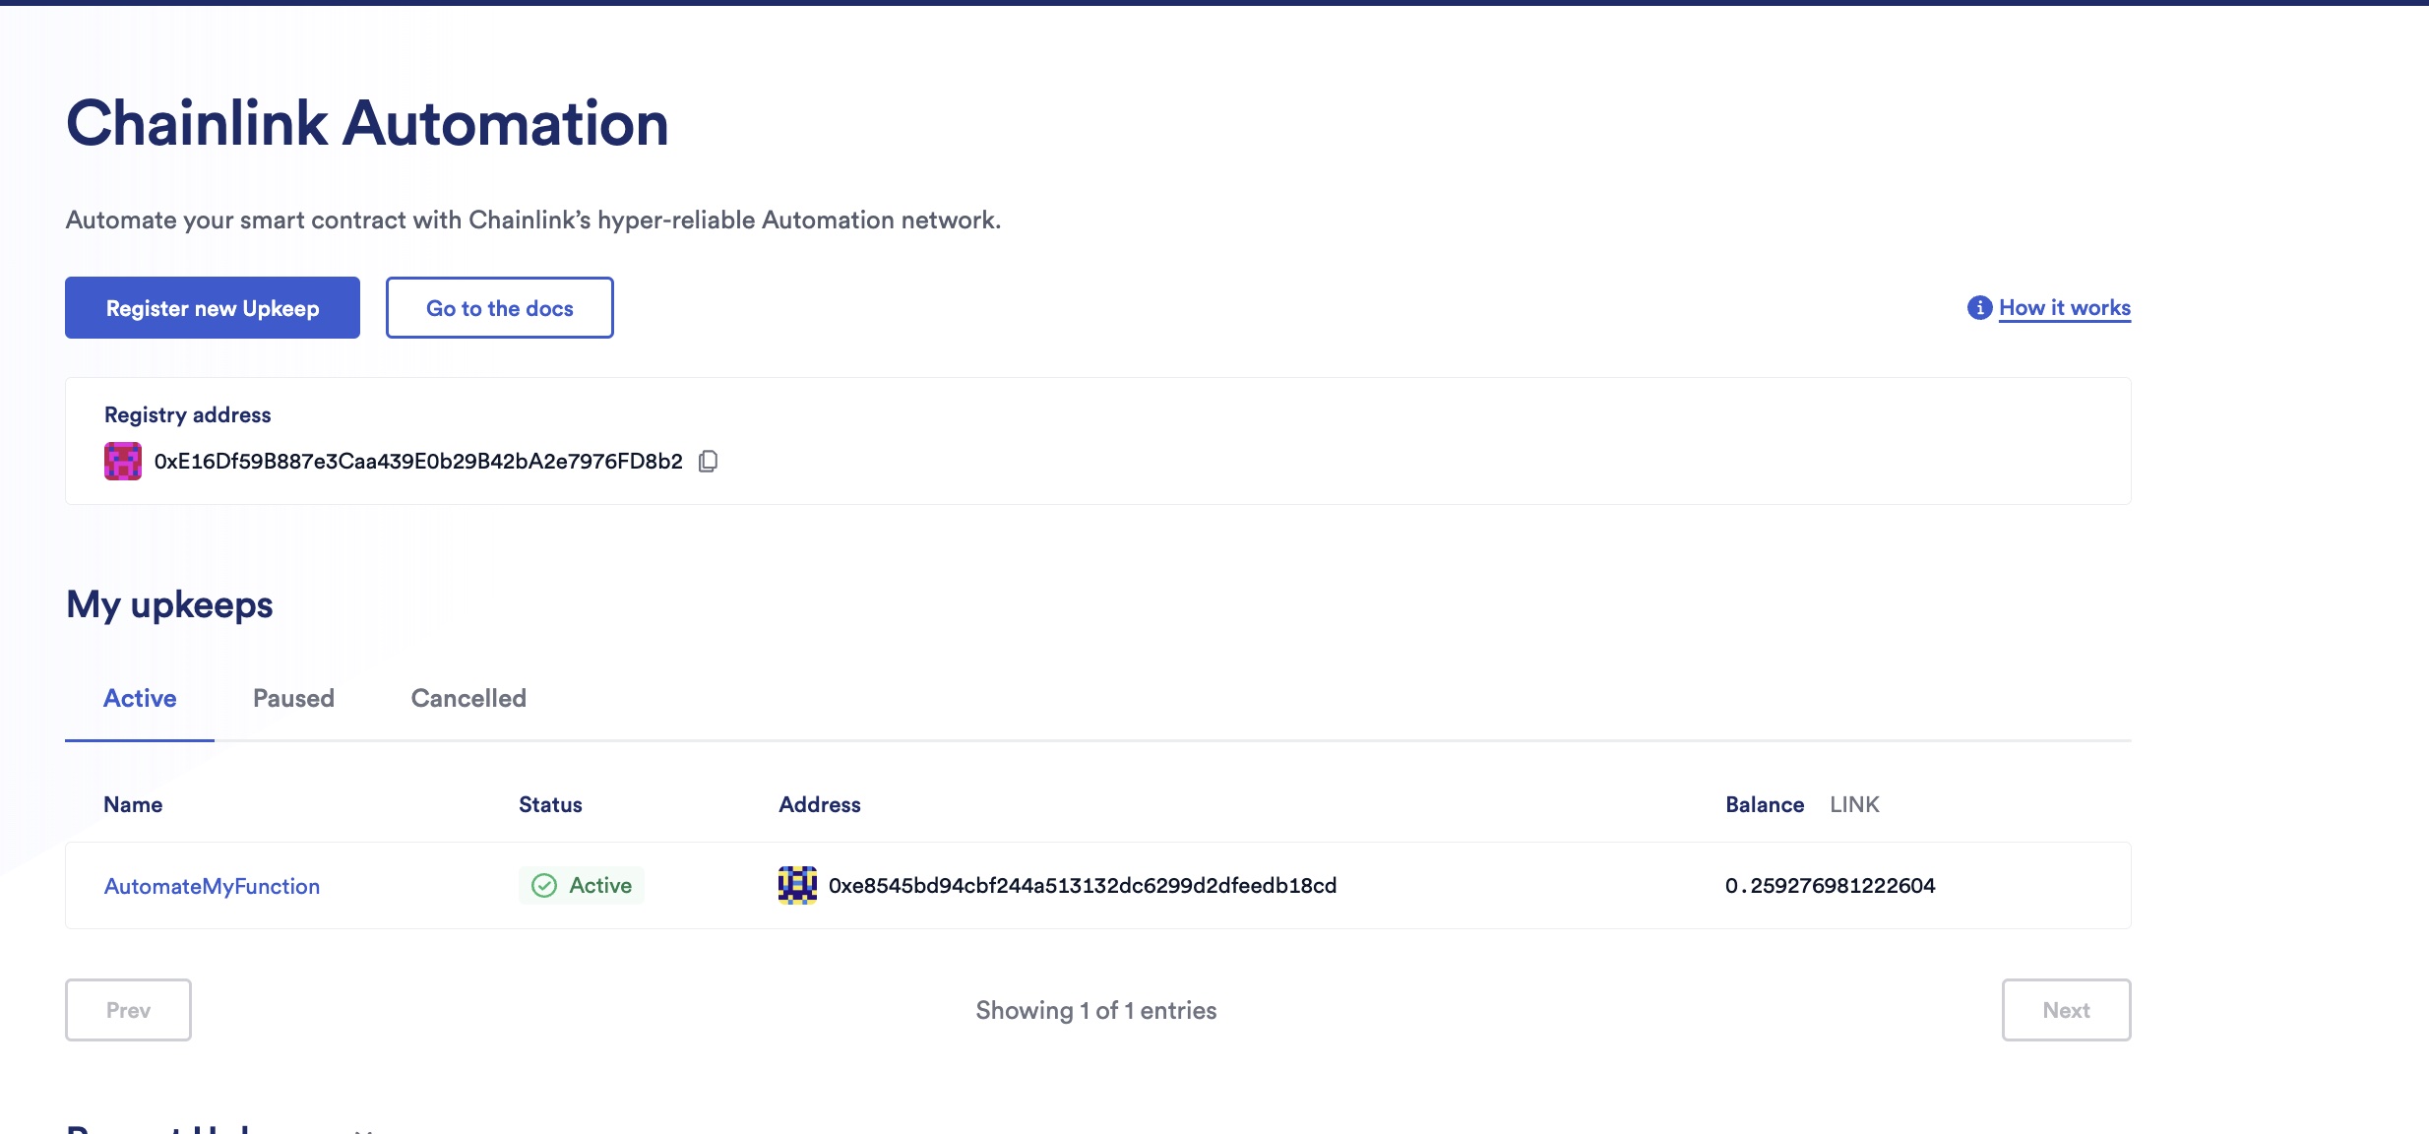Click the green checkmark Active status badge

[582, 885]
